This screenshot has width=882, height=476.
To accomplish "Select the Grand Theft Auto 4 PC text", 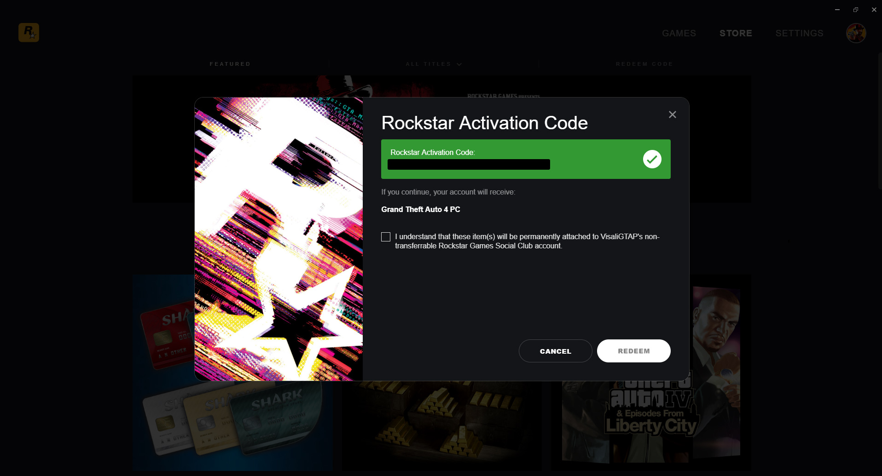I will pos(421,209).
